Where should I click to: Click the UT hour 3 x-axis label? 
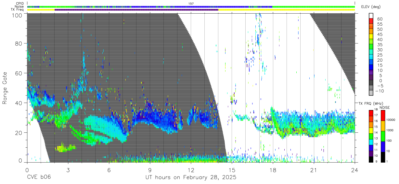68,170
